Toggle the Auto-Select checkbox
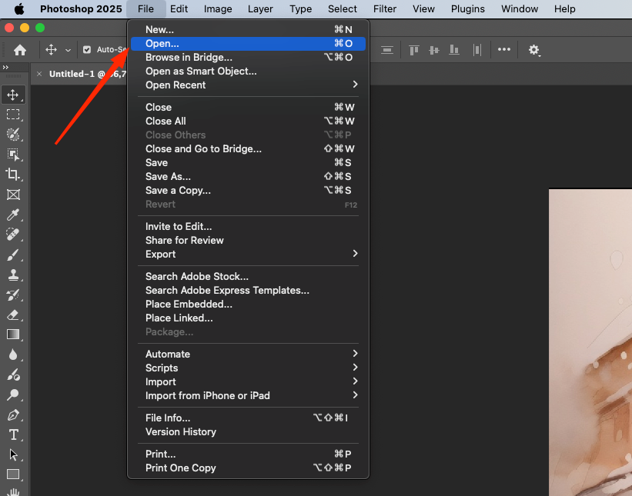 pos(87,50)
